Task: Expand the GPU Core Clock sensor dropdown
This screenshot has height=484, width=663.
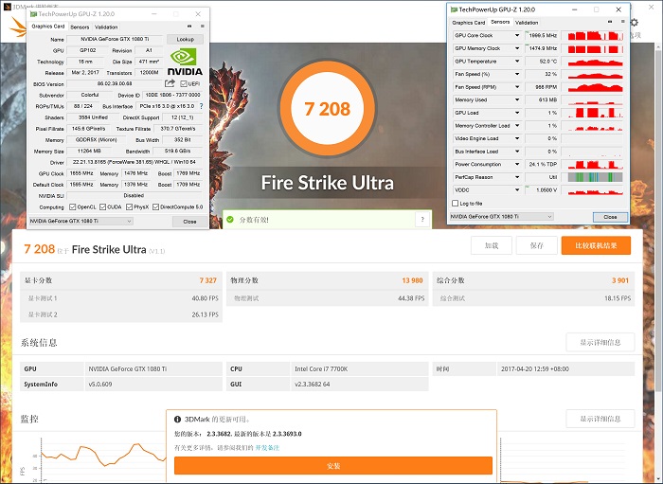Action: [x=517, y=35]
